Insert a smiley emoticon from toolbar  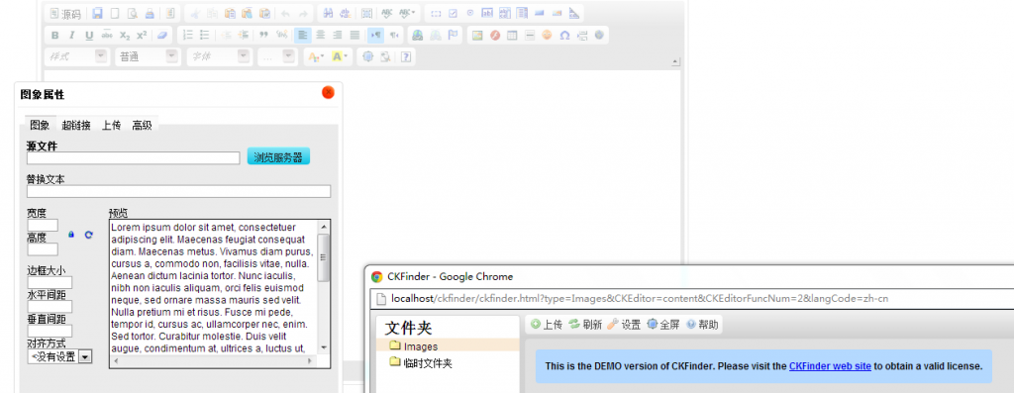pyautogui.click(x=547, y=36)
